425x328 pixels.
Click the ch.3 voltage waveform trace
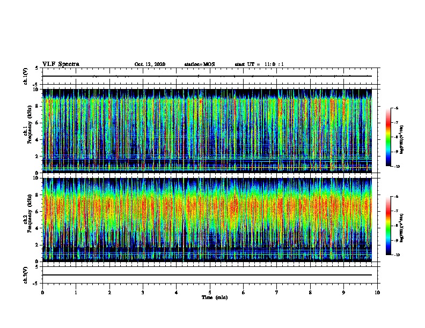[x=207, y=275]
